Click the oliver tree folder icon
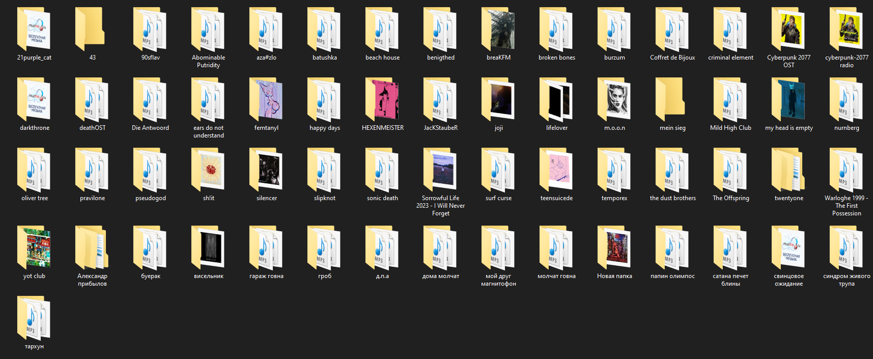This screenshot has height=359, width=873. [x=34, y=169]
